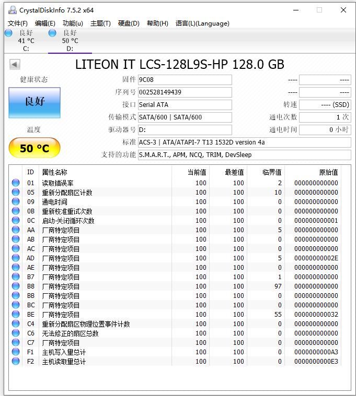Click the drive letter field D:
The height and width of the screenshot is (396, 356).
point(185,130)
